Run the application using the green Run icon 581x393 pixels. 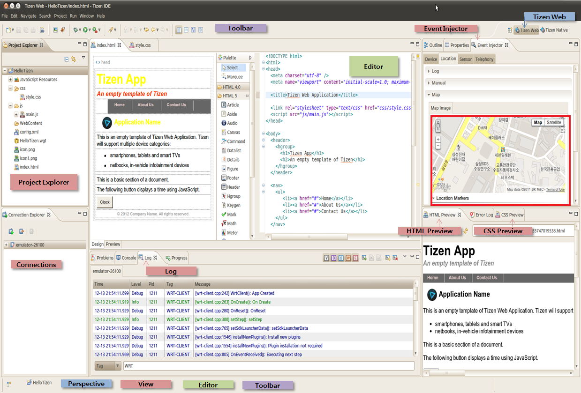click(86, 29)
